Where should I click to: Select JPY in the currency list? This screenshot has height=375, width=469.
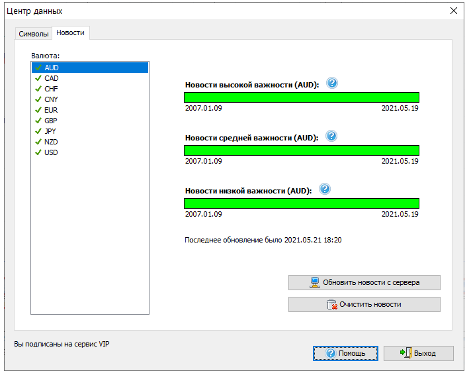coord(51,131)
